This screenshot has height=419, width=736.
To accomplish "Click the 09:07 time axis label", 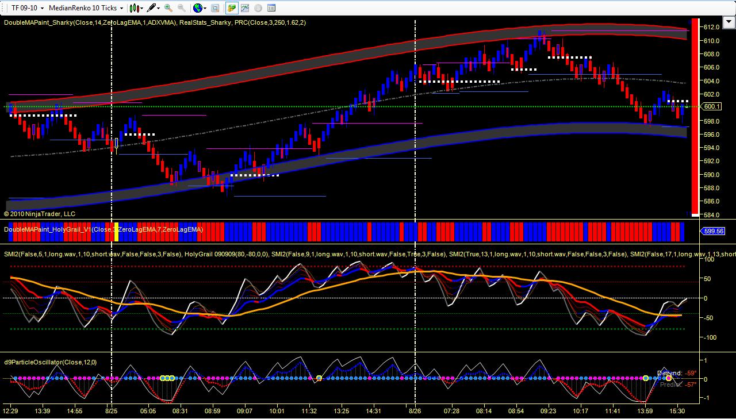I will (x=244, y=411).
